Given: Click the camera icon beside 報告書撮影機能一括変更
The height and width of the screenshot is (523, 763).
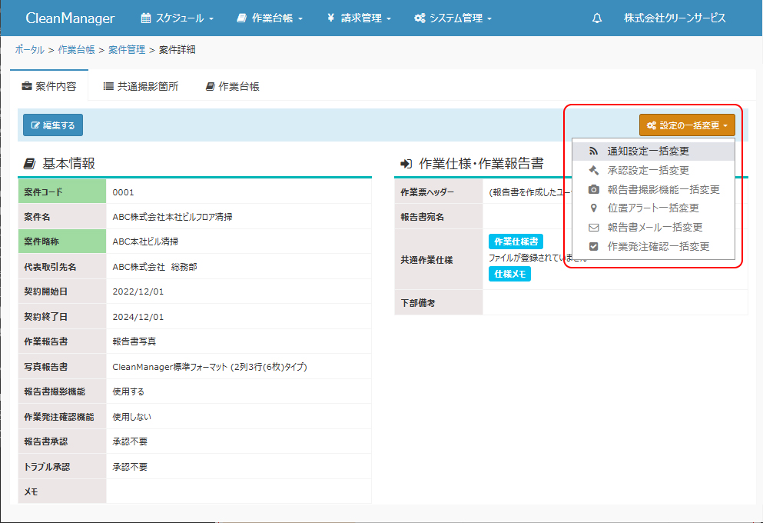Looking at the screenshot, I should [593, 190].
